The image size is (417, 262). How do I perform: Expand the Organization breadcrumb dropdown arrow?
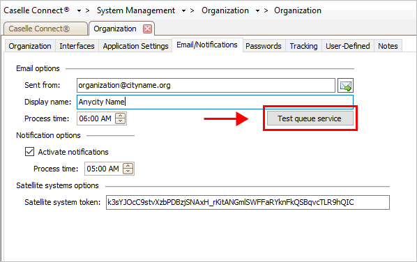[257, 11]
